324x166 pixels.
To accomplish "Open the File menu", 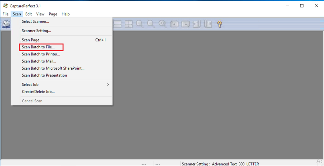I will 5,14.
